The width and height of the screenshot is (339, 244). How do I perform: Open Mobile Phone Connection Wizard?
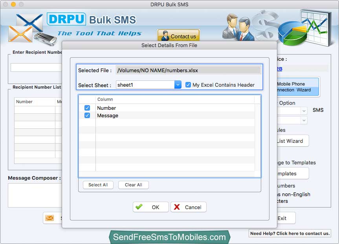(298, 87)
